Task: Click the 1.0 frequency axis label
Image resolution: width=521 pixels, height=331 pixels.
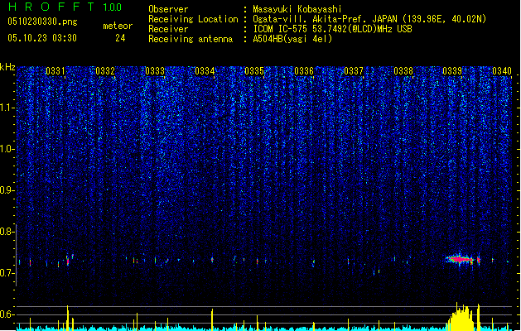Action: click(x=7, y=149)
